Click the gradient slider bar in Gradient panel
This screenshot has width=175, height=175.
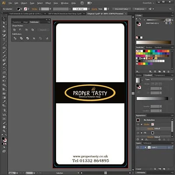pyautogui.click(x=152, y=98)
